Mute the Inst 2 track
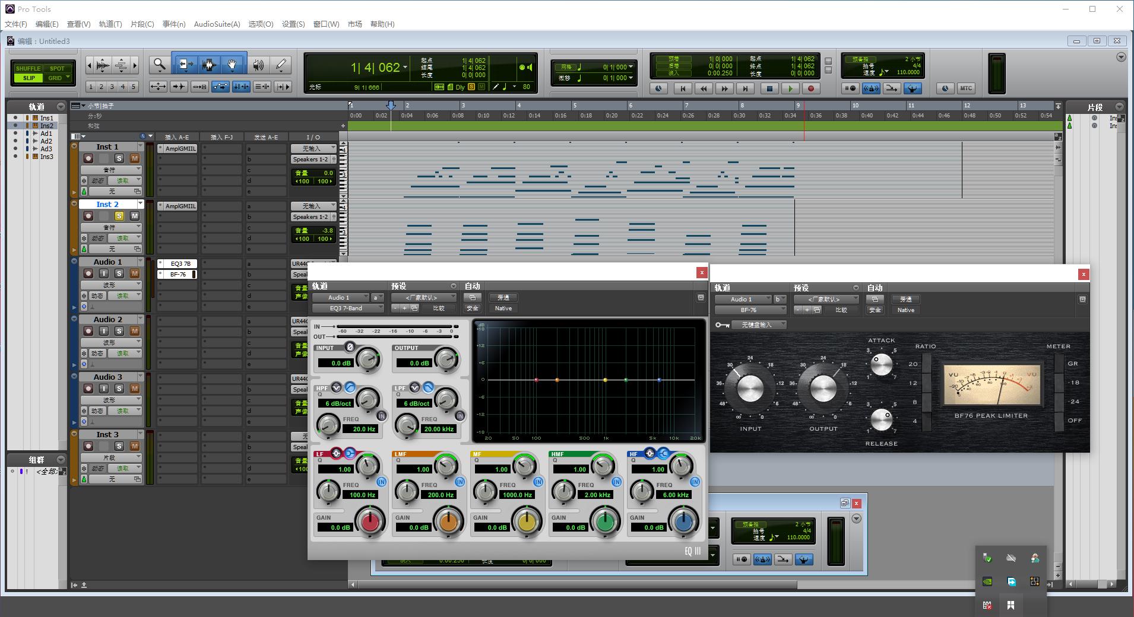Viewport: 1134px width, 617px height. click(135, 216)
